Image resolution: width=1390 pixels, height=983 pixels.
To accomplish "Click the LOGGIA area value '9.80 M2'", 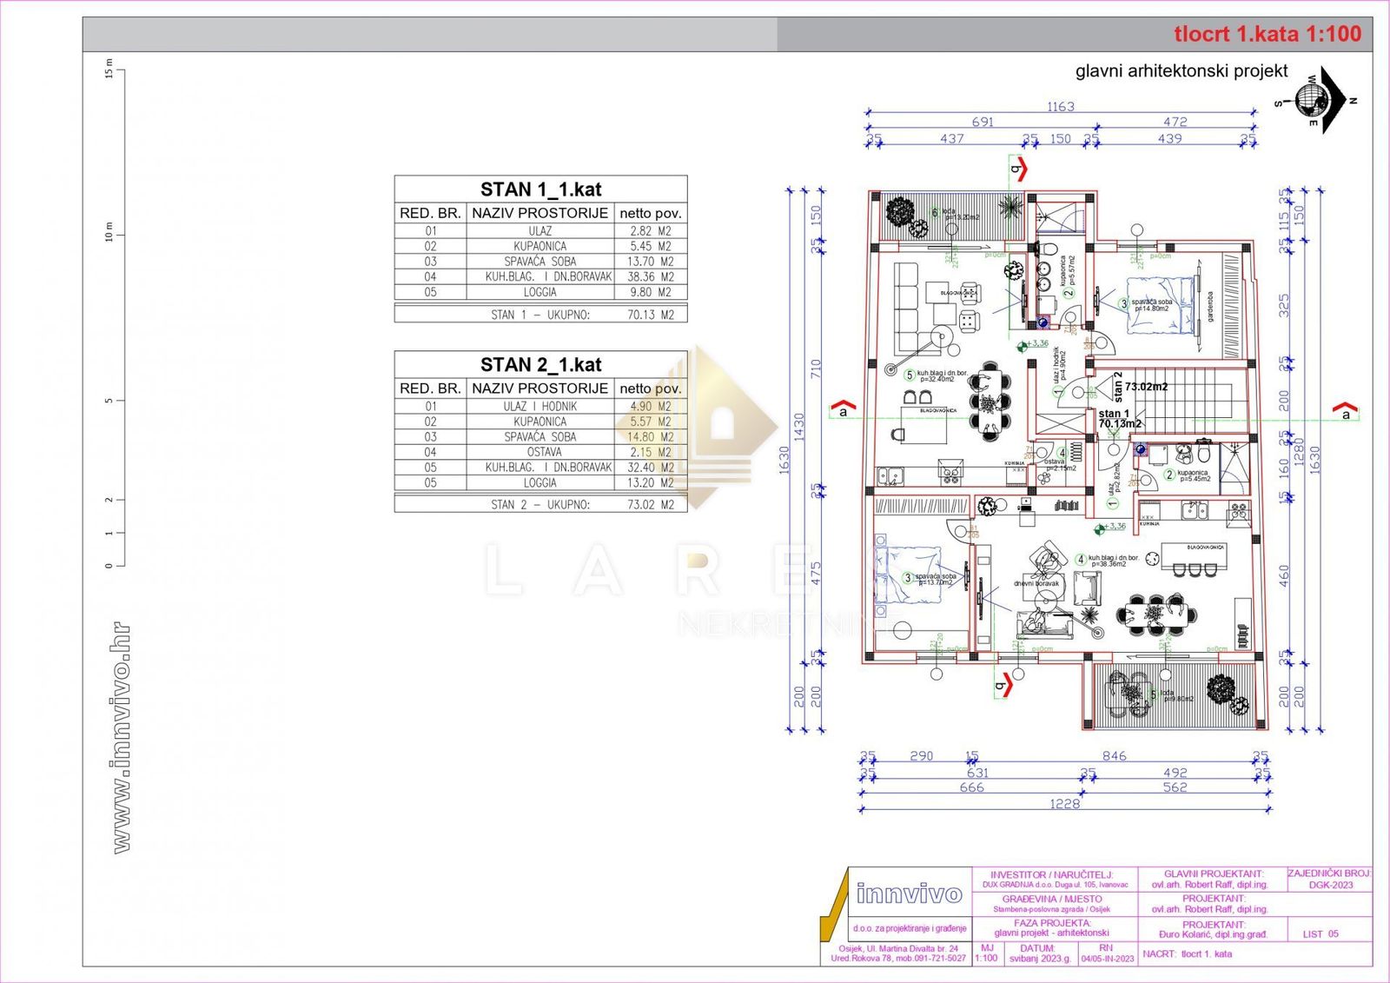I will coord(651,293).
